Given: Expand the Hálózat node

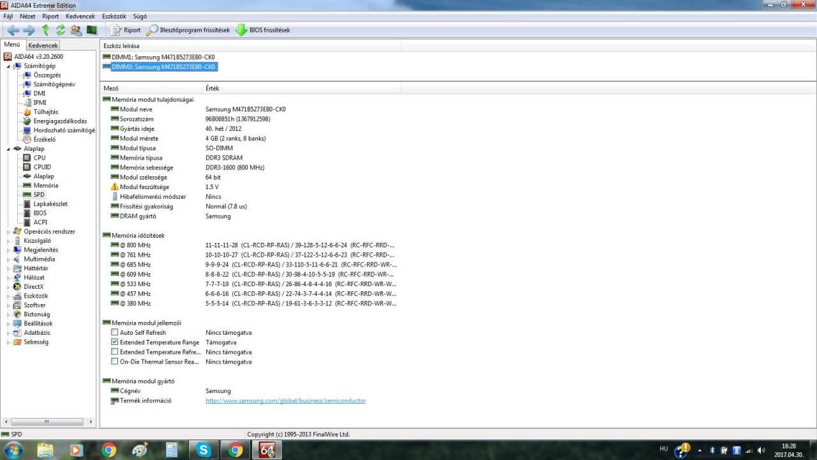Looking at the screenshot, I should pyautogui.click(x=9, y=277).
